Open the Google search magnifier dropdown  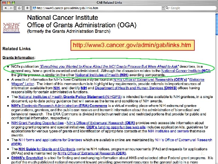coord(167,8)
